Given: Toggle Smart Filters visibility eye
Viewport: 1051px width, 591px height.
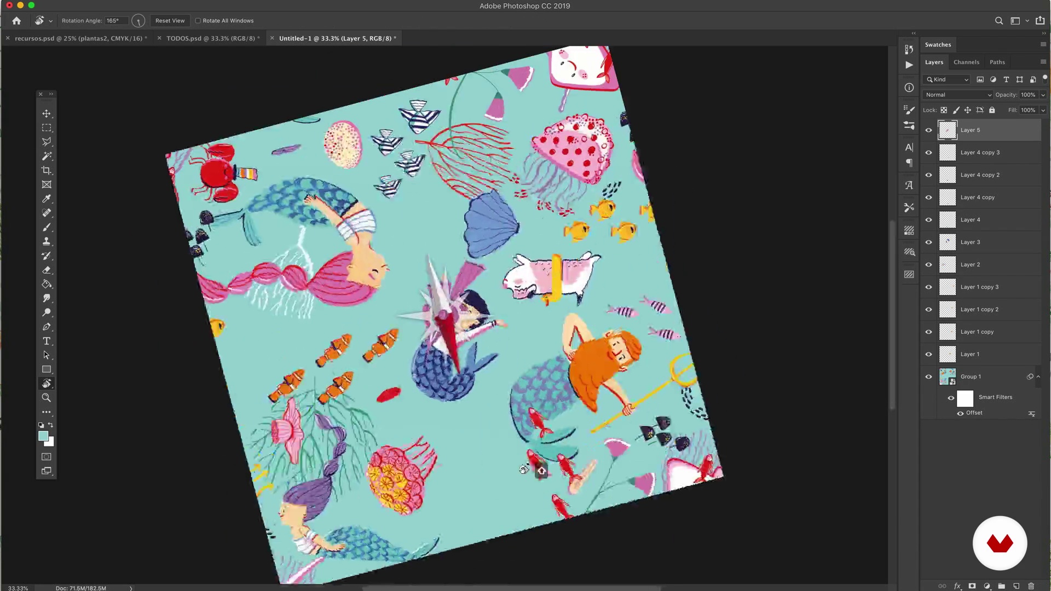Looking at the screenshot, I should [x=951, y=398].
